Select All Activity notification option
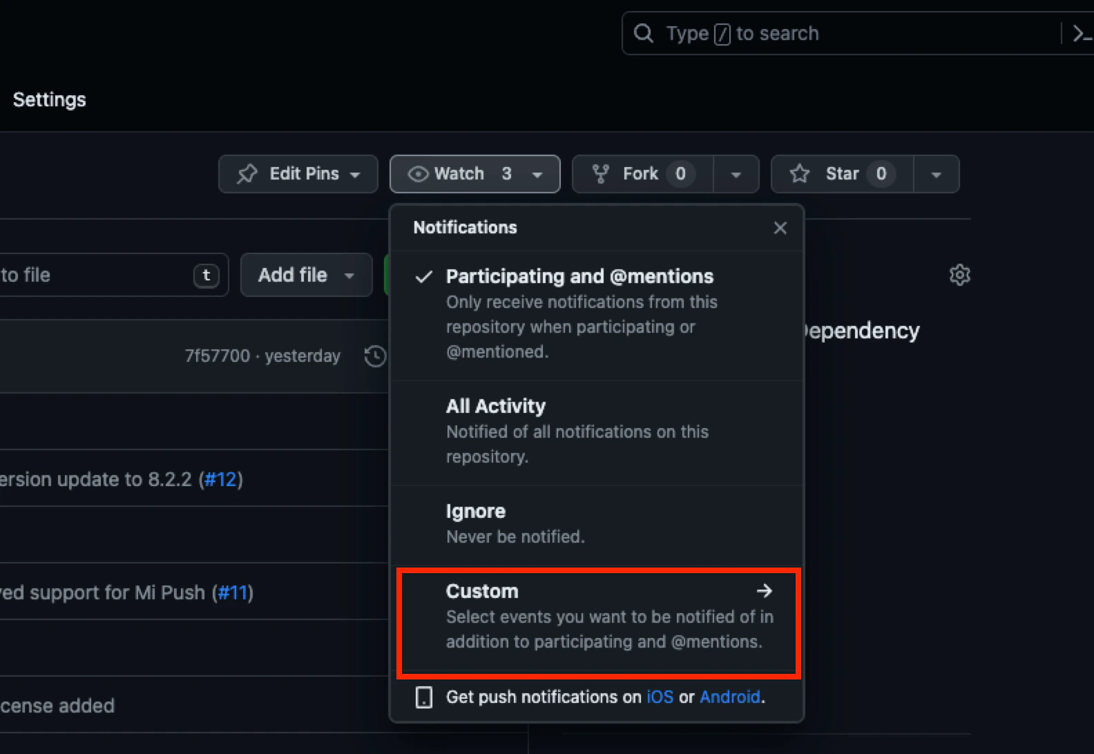This screenshot has width=1094, height=754. 597,432
